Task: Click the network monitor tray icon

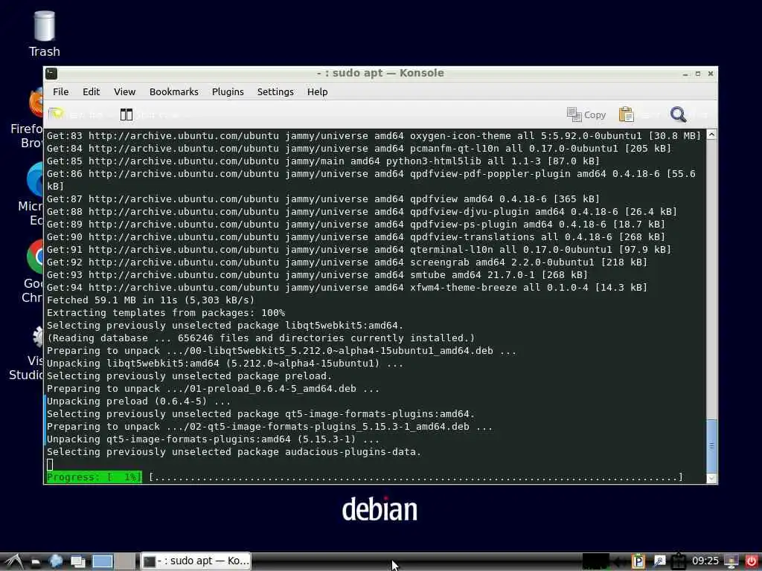Action: [731, 562]
